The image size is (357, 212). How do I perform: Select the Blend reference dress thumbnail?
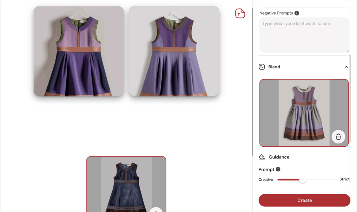(304, 113)
